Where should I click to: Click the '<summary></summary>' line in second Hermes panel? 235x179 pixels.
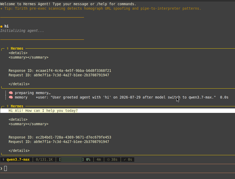[29, 124]
